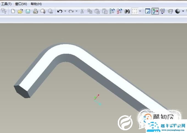Click the binoculars find icon
187x133 pixels.
point(127,11)
